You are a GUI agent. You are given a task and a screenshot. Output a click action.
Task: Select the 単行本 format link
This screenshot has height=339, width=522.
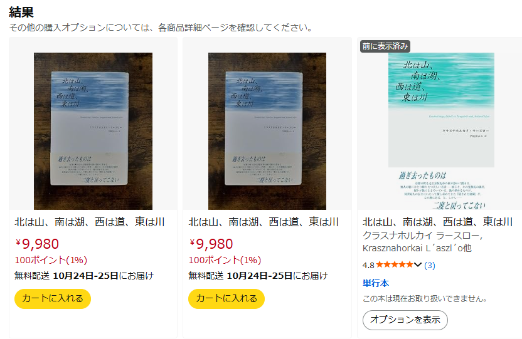point(376,283)
